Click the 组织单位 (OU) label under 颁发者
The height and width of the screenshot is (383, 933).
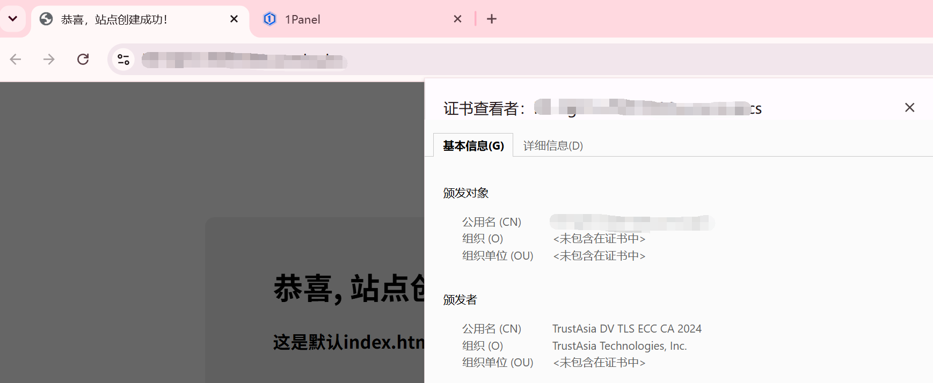pyautogui.click(x=498, y=363)
